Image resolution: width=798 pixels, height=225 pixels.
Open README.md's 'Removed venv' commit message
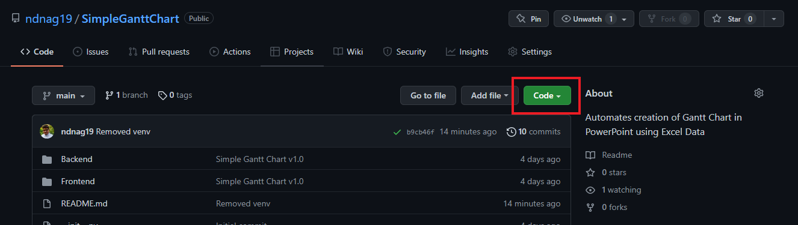tap(243, 203)
